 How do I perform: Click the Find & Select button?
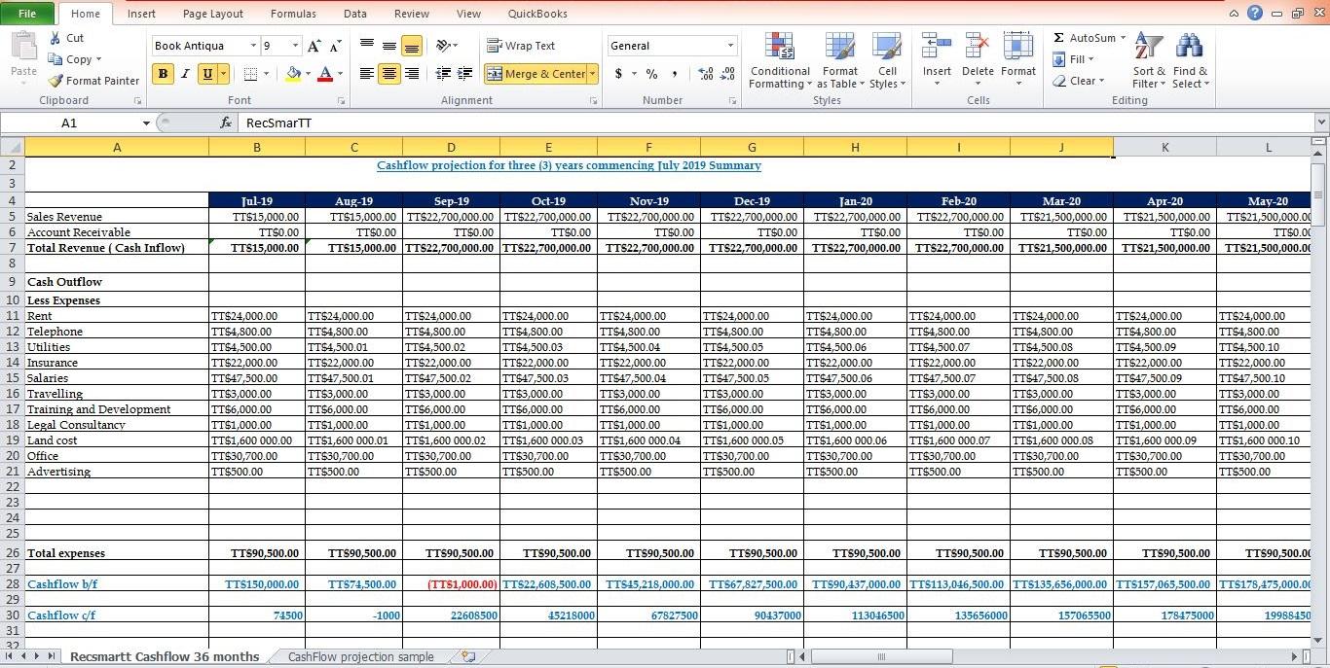pyautogui.click(x=1190, y=60)
